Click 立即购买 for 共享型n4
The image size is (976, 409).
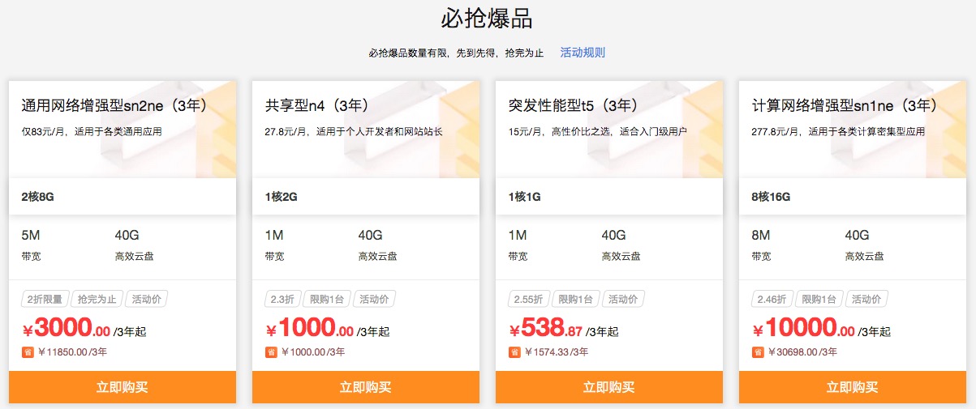366,387
